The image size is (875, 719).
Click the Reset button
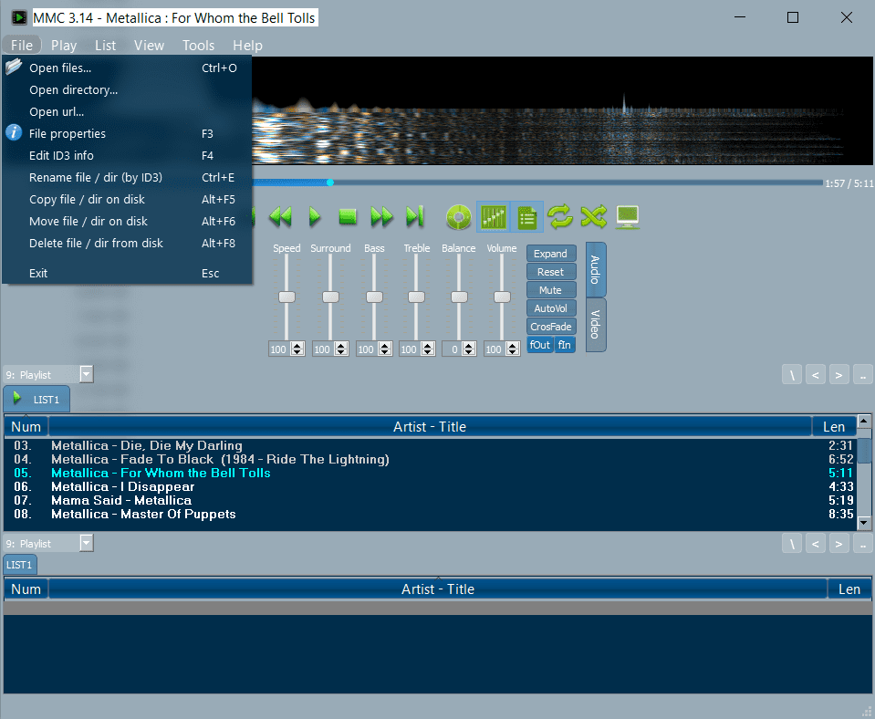(551, 272)
